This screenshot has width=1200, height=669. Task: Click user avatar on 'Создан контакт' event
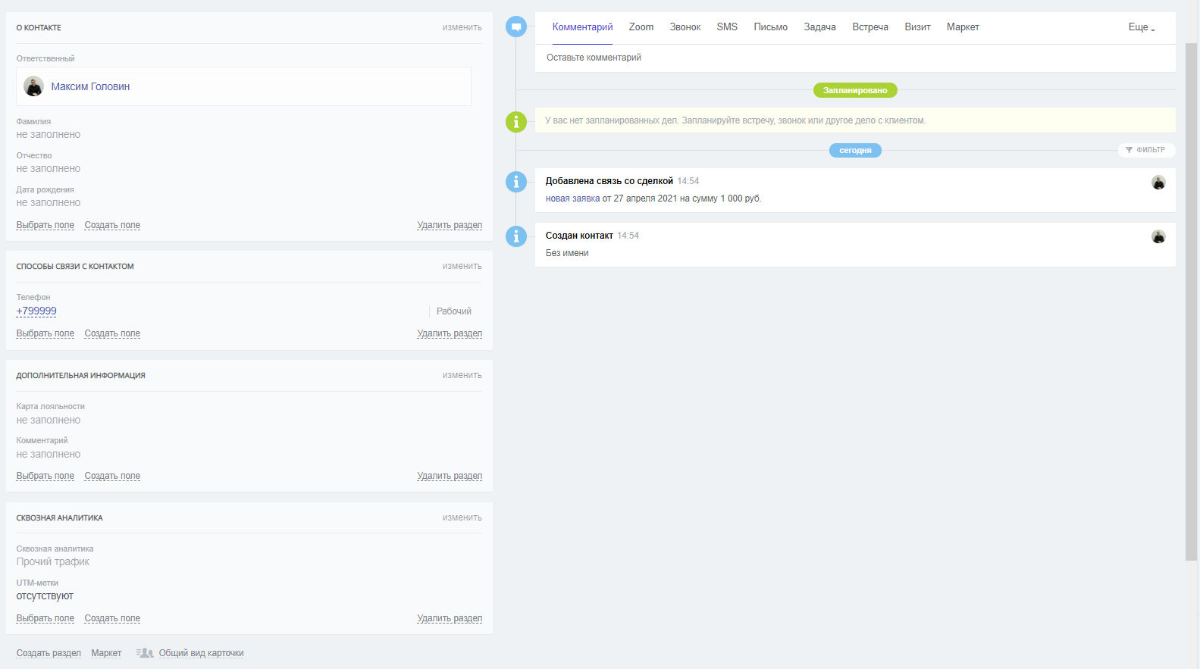click(1158, 236)
